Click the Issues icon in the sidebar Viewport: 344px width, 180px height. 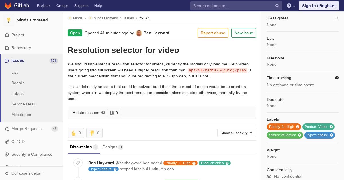[7, 61]
